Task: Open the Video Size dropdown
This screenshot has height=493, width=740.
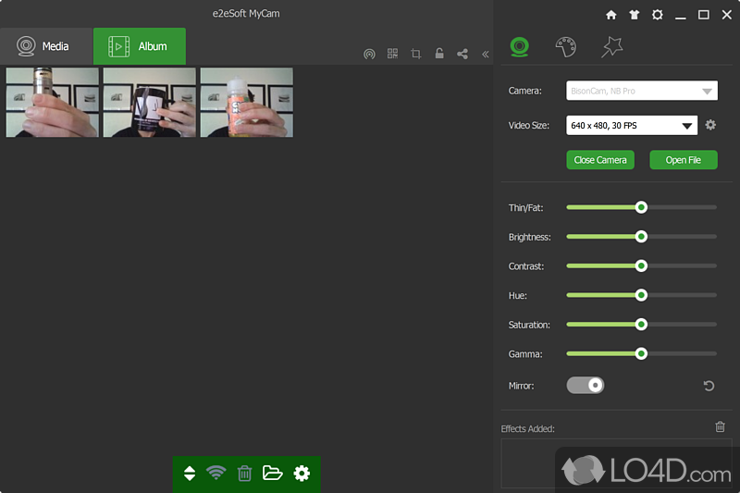Action: click(632, 125)
